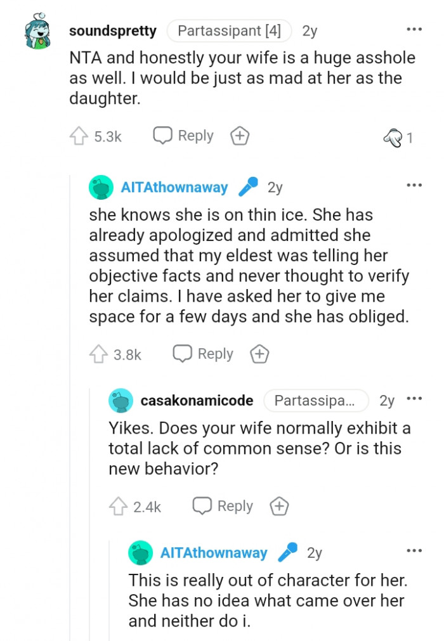Open the options menu on the bottom AITAthownaway reply
This screenshot has height=641, width=444.
click(414, 549)
